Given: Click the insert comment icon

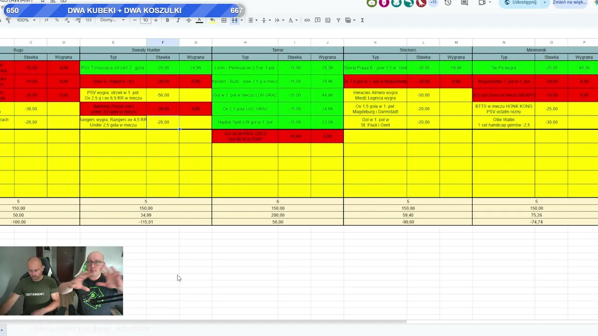Looking at the screenshot, I should (x=318, y=20).
